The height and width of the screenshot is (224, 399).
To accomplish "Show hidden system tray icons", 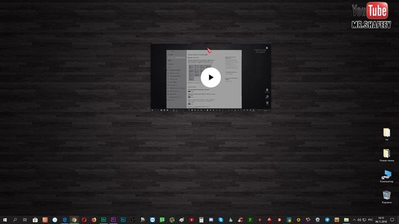I will point(354,220).
